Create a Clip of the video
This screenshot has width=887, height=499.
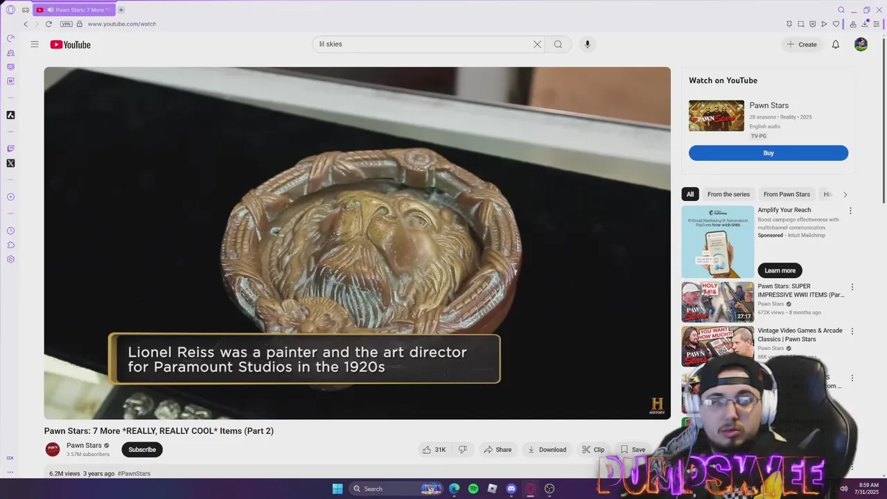(x=593, y=450)
